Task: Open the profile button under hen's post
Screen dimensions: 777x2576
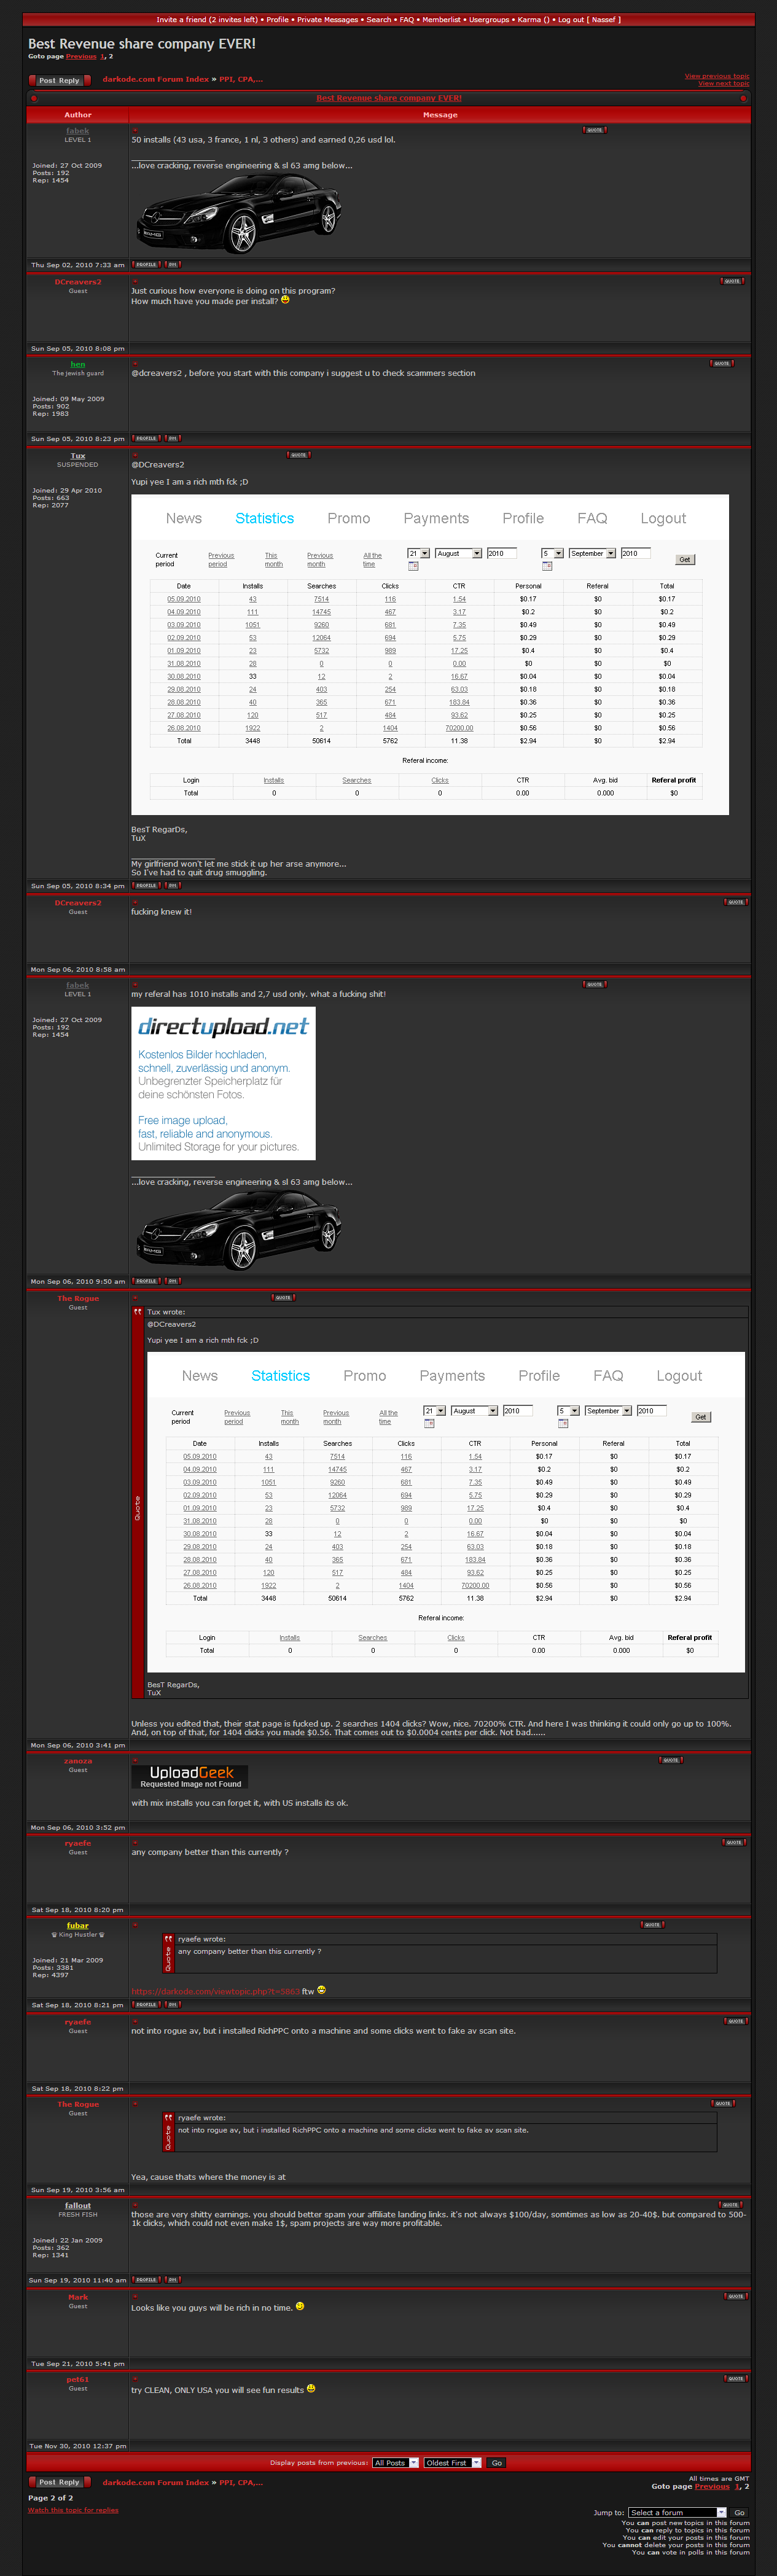Action: tap(146, 438)
